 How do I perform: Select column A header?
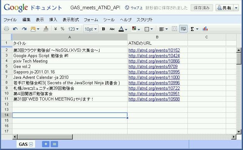click(x=70, y=37)
